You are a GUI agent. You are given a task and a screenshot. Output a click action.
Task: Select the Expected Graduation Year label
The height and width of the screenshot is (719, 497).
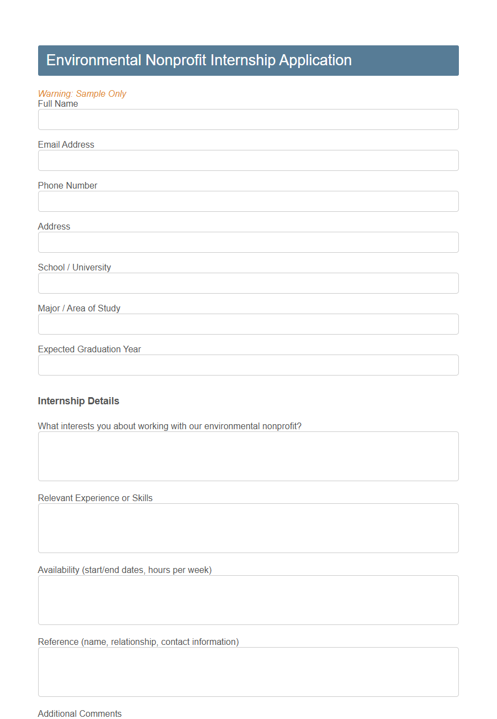[x=89, y=349]
